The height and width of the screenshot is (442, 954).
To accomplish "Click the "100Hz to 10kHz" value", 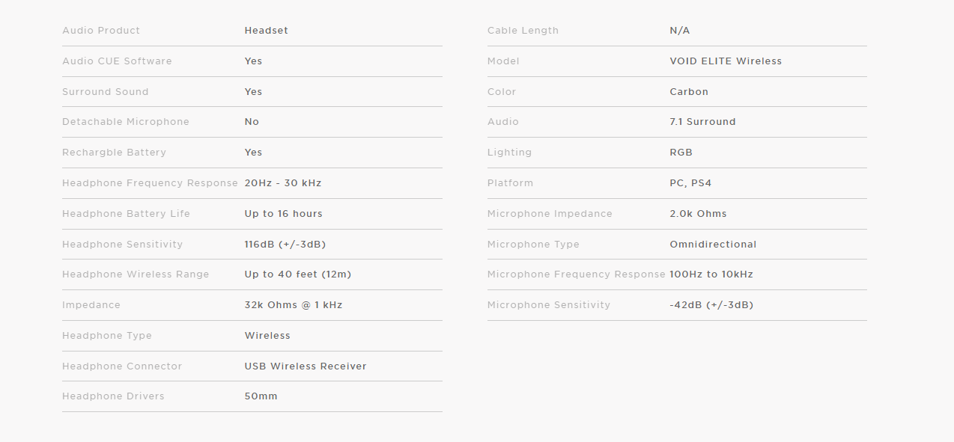I will click(711, 274).
